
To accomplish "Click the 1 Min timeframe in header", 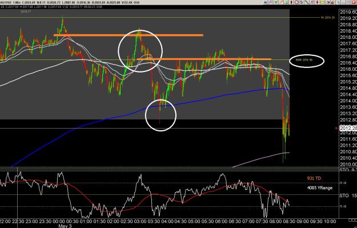I will 17,2.
